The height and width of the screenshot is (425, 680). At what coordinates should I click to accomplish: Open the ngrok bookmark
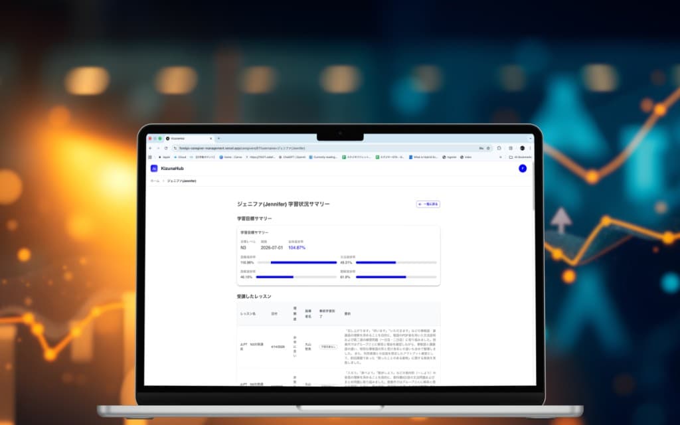click(x=450, y=157)
